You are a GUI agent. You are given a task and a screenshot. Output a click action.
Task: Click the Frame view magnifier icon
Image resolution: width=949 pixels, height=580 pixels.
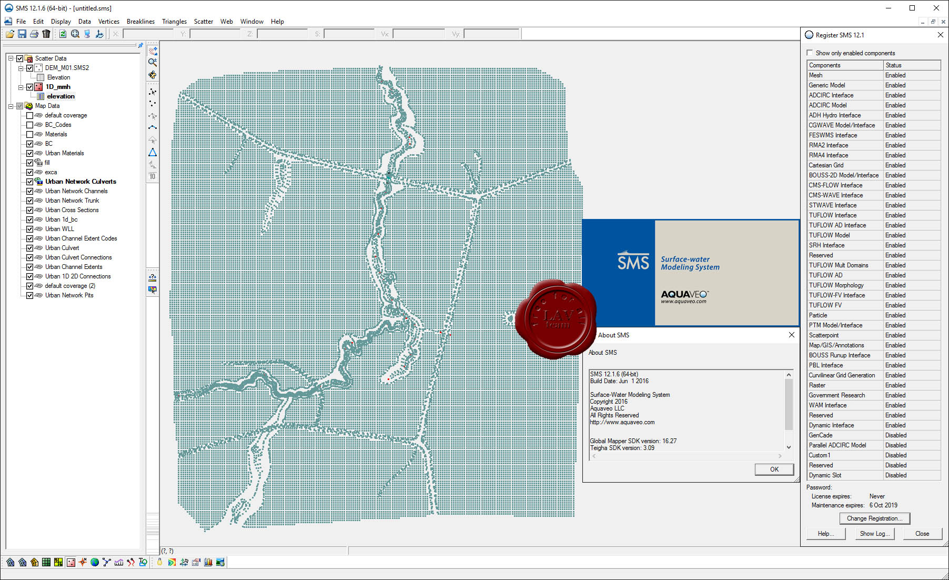pyautogui.click(x=75, y=34)
